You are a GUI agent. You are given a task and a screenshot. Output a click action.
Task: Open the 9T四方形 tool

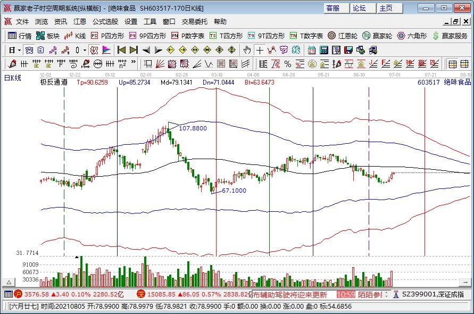pos(266,36)
